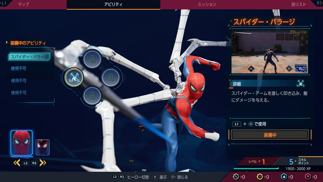This screenshot has width=323, height=182.
Task: Click the 1900 / 2000 XP text
Action: [x=298, y=169]
